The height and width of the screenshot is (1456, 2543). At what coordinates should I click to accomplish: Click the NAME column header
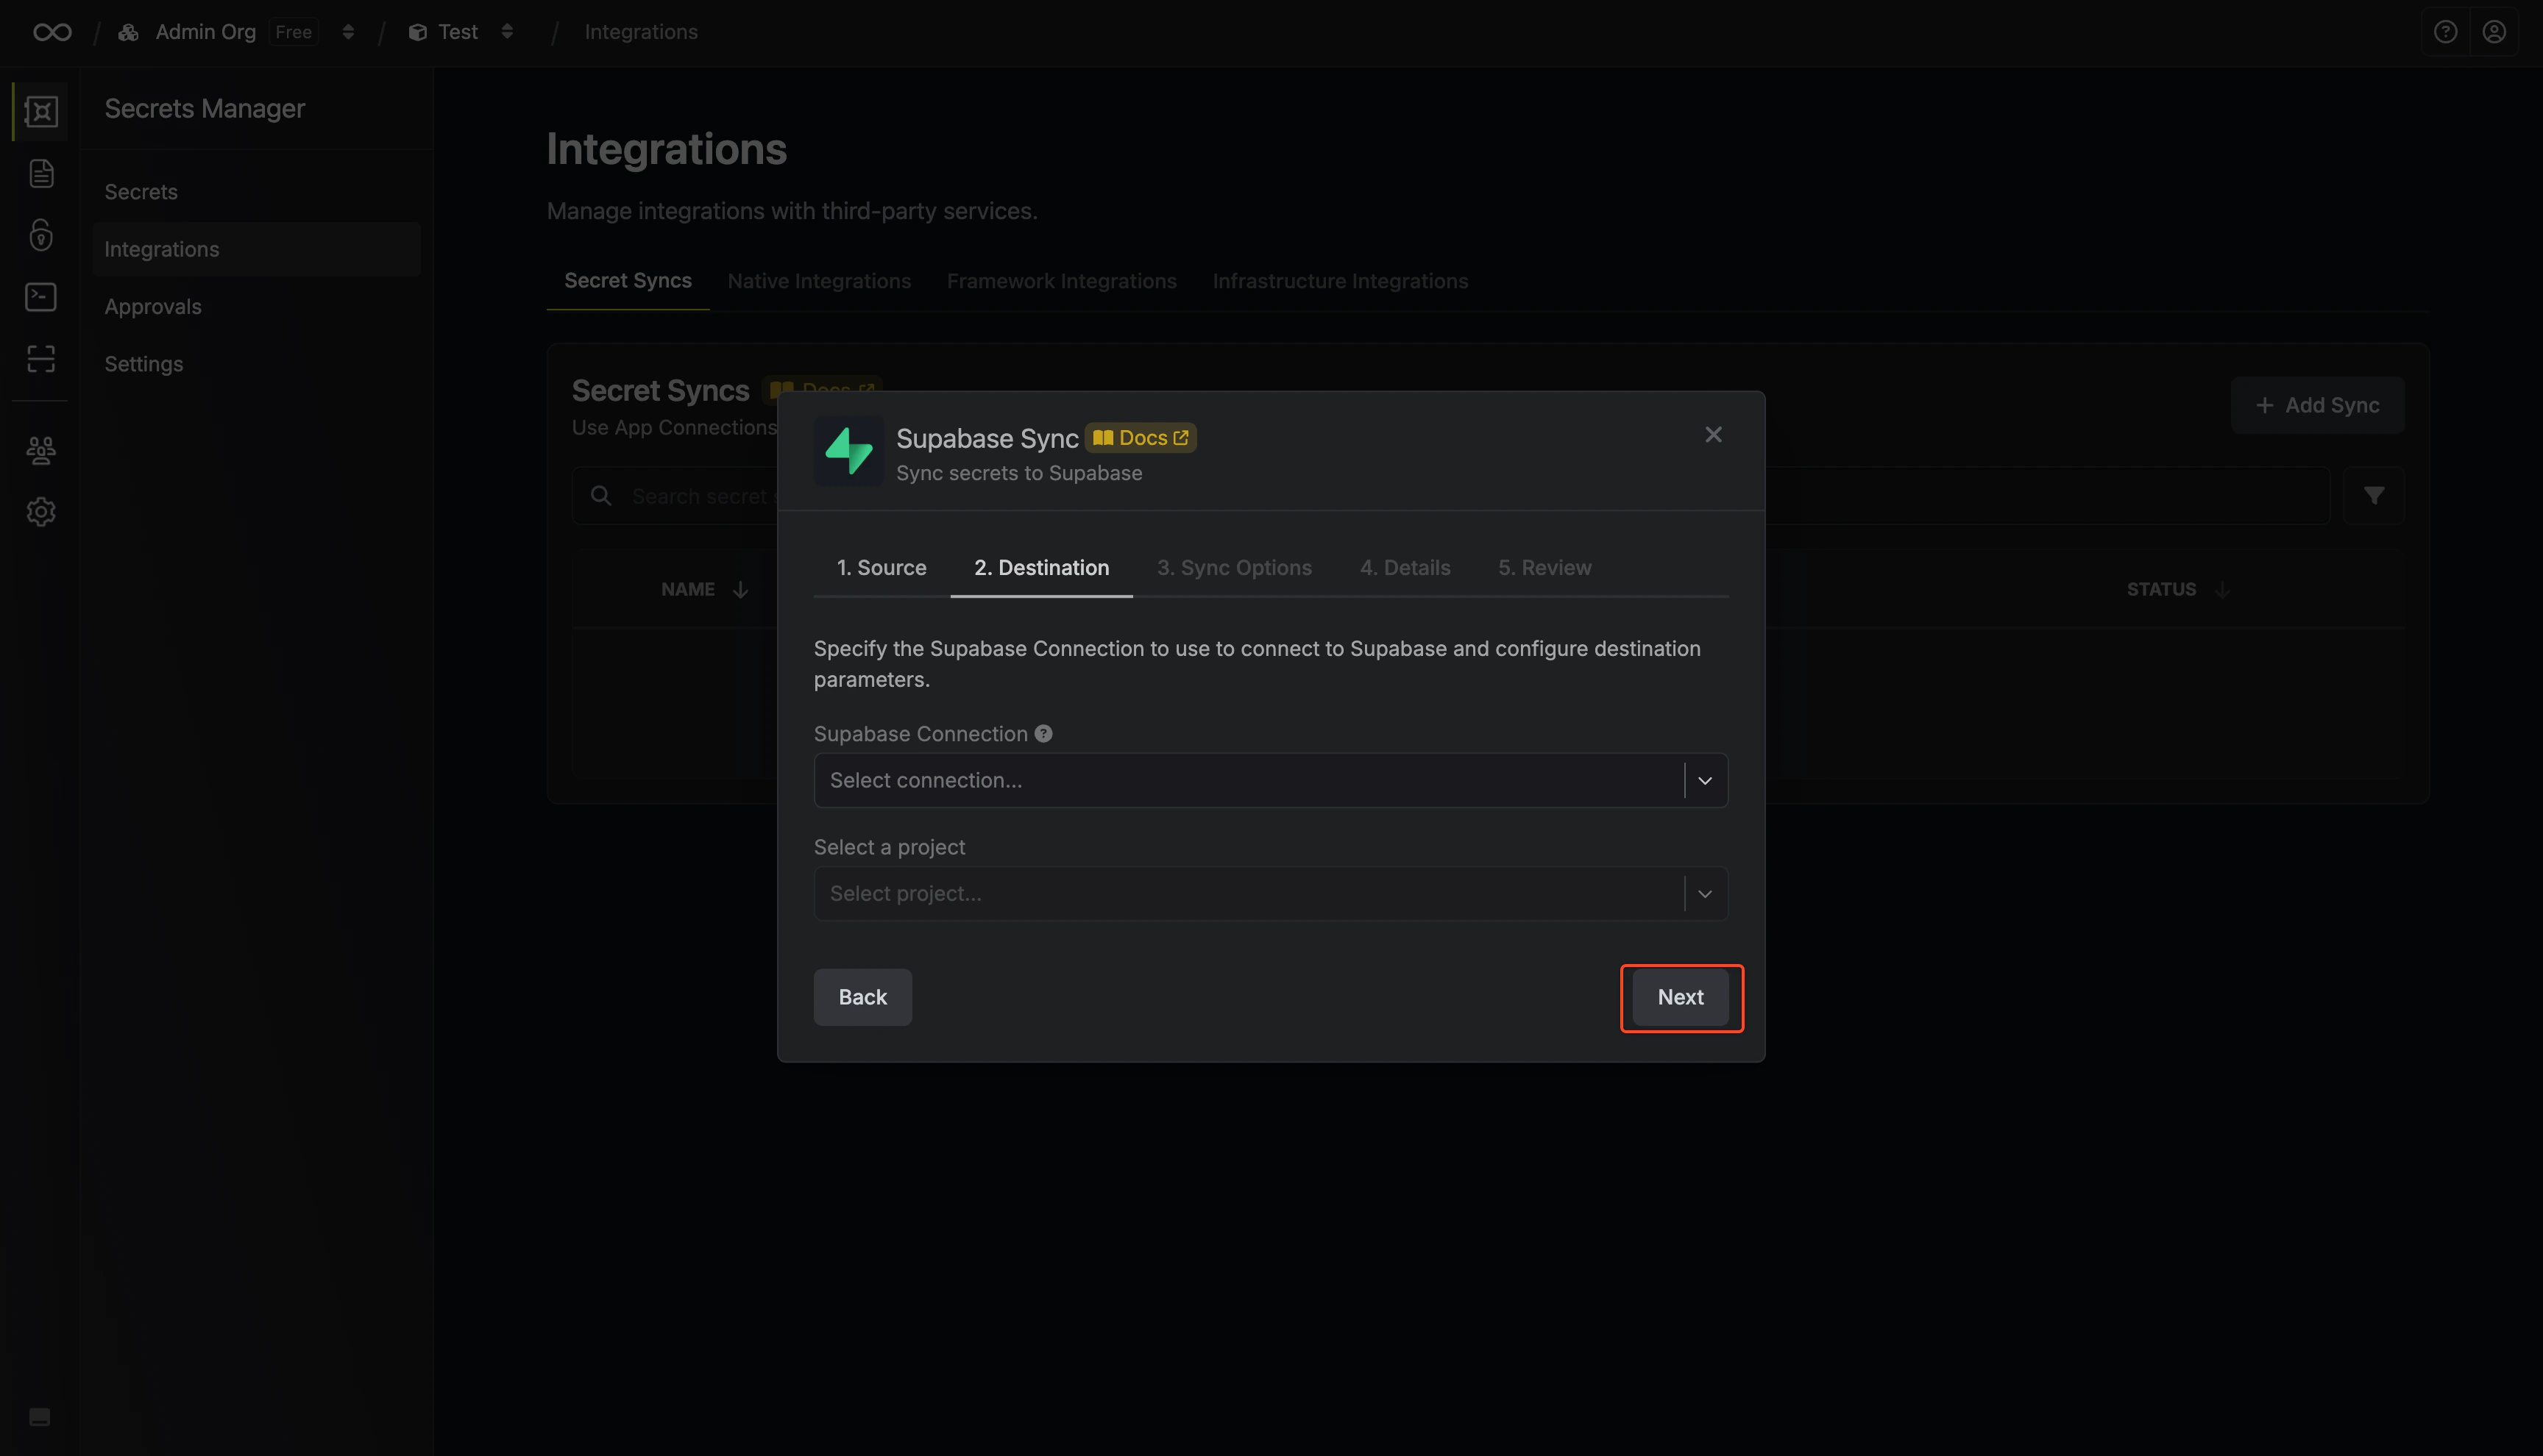click(x=687, y=590)
